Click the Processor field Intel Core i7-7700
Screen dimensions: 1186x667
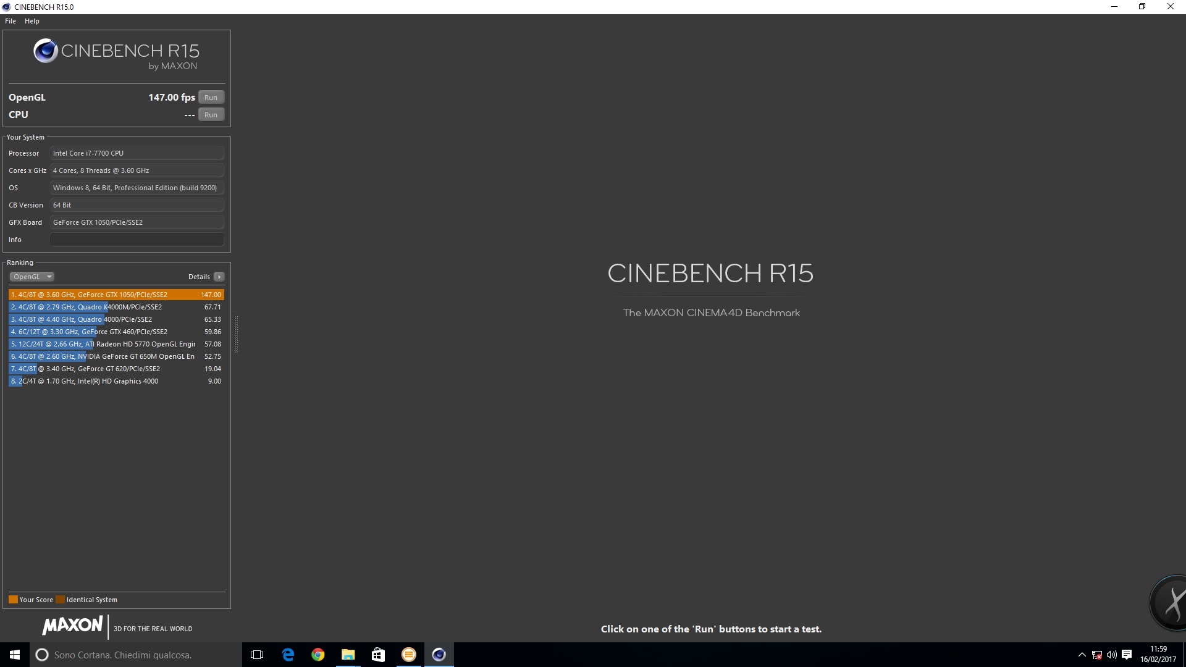[137, 153]
